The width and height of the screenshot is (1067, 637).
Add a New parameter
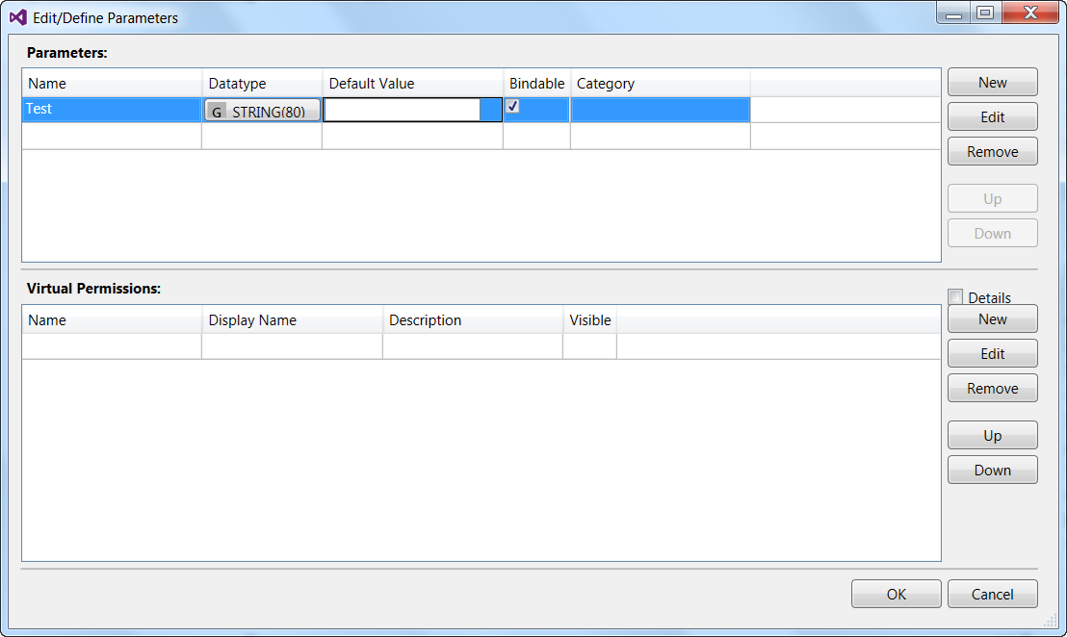pos(992,82)
